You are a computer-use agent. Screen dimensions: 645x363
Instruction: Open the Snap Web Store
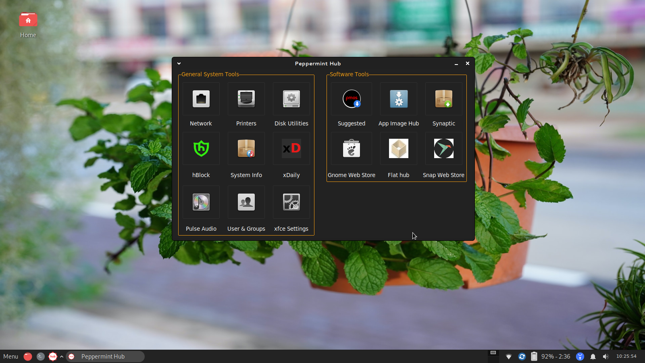point(444,148)
